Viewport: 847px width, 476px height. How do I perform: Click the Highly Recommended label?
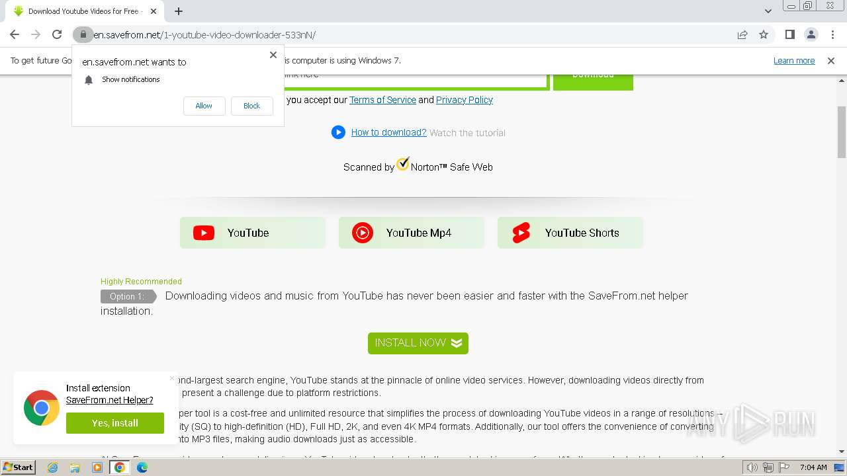141,282
